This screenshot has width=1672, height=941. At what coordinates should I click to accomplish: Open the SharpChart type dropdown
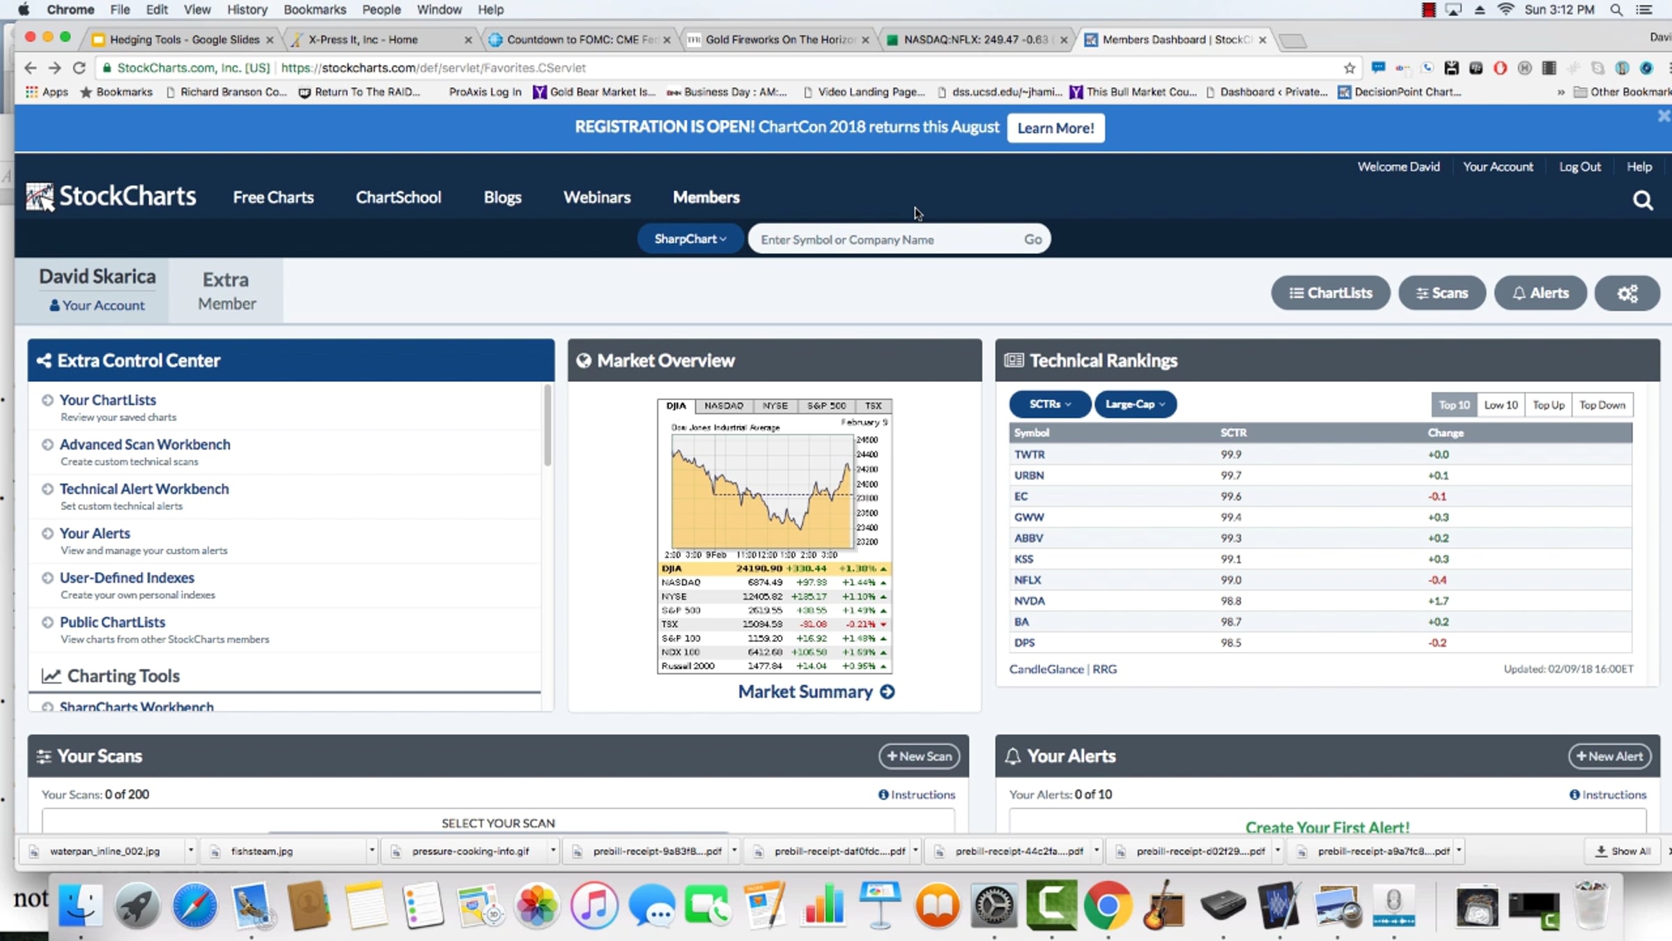(690, 239)
